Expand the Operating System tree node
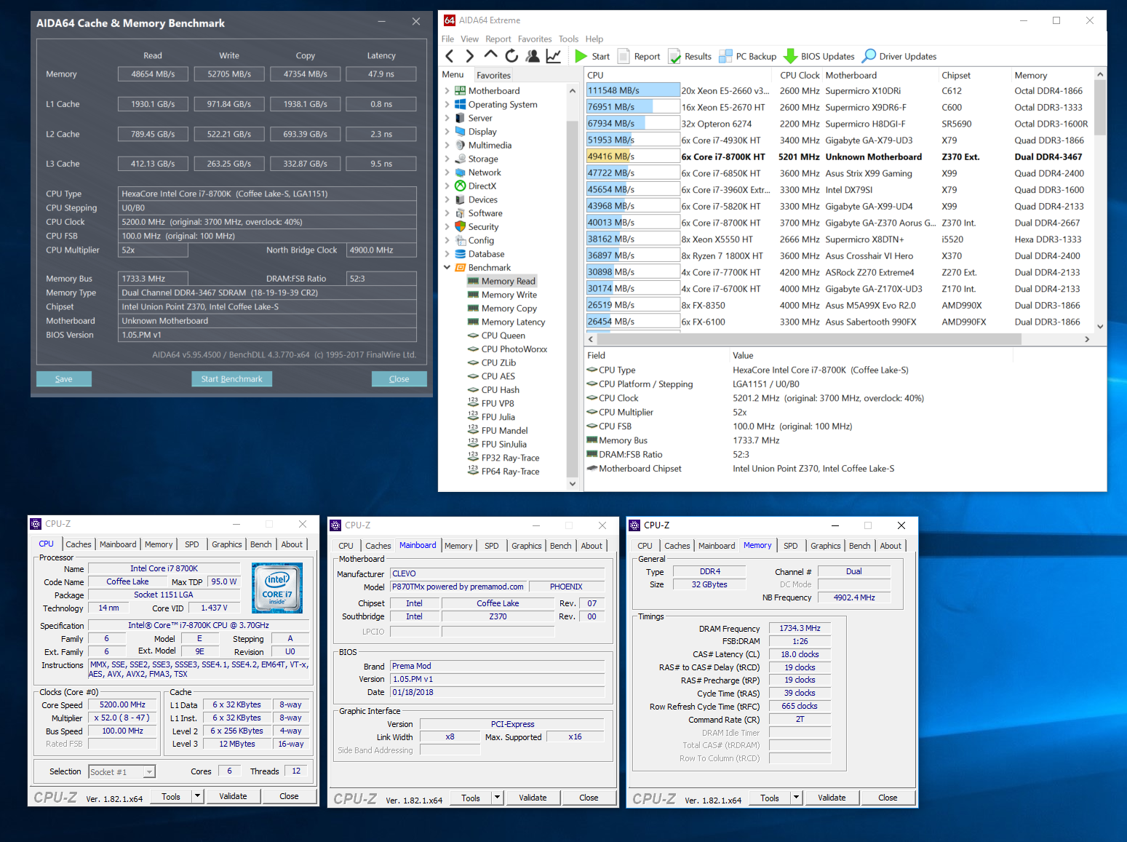This screenshot has height=842, width=1127. click(x=447, y=105)
